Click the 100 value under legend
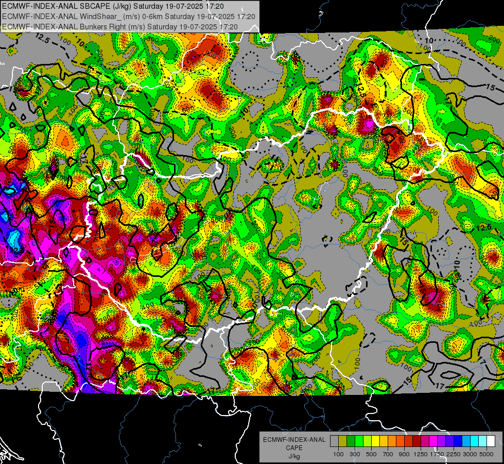504x464 pixels. [338, 454]
